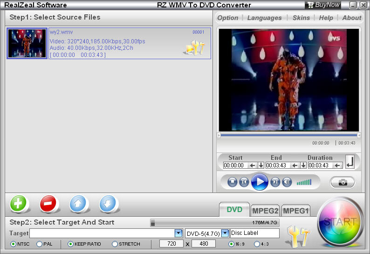Click the Disc Label input field

point(255,233)
